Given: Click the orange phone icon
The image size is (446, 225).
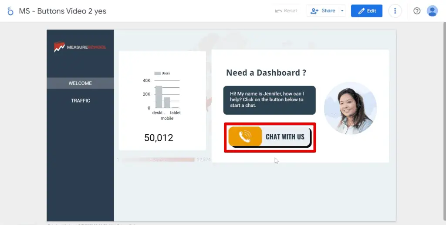Looking at the screenshot, I should point(245,137).
